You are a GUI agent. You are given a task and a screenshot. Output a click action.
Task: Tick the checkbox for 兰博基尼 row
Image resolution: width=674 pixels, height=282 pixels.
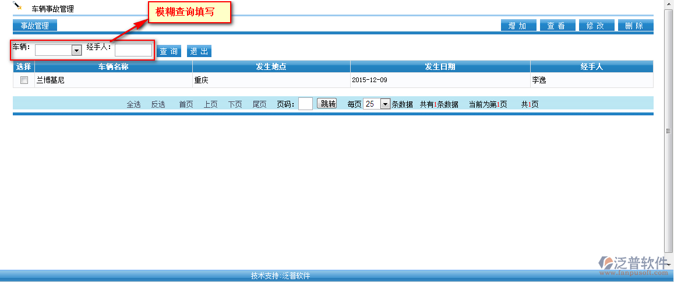[x=24, y=80]
